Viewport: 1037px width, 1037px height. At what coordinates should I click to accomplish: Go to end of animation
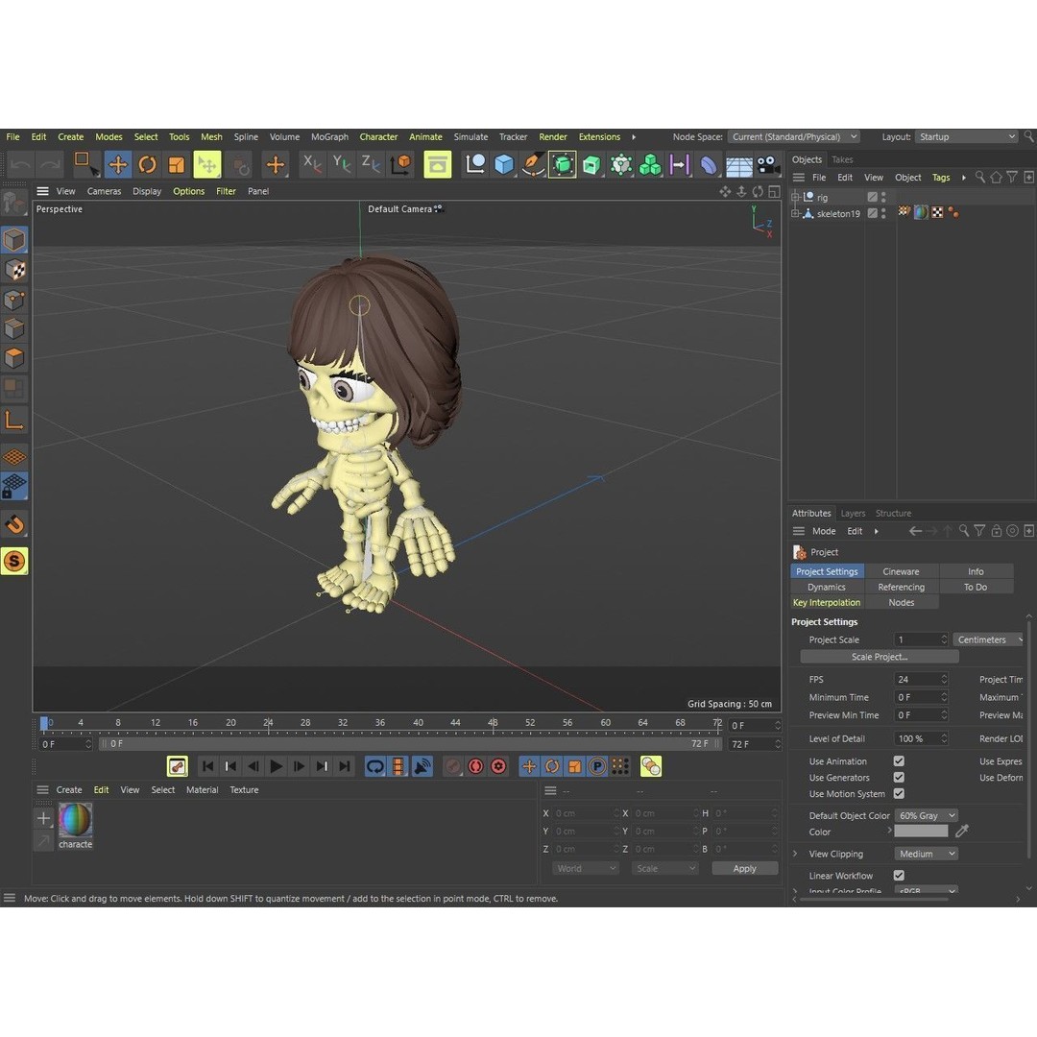(345, 766)
